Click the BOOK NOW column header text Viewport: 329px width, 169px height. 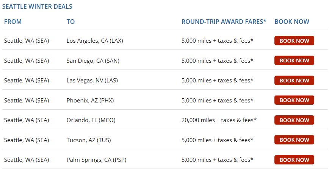click(292, 22)
